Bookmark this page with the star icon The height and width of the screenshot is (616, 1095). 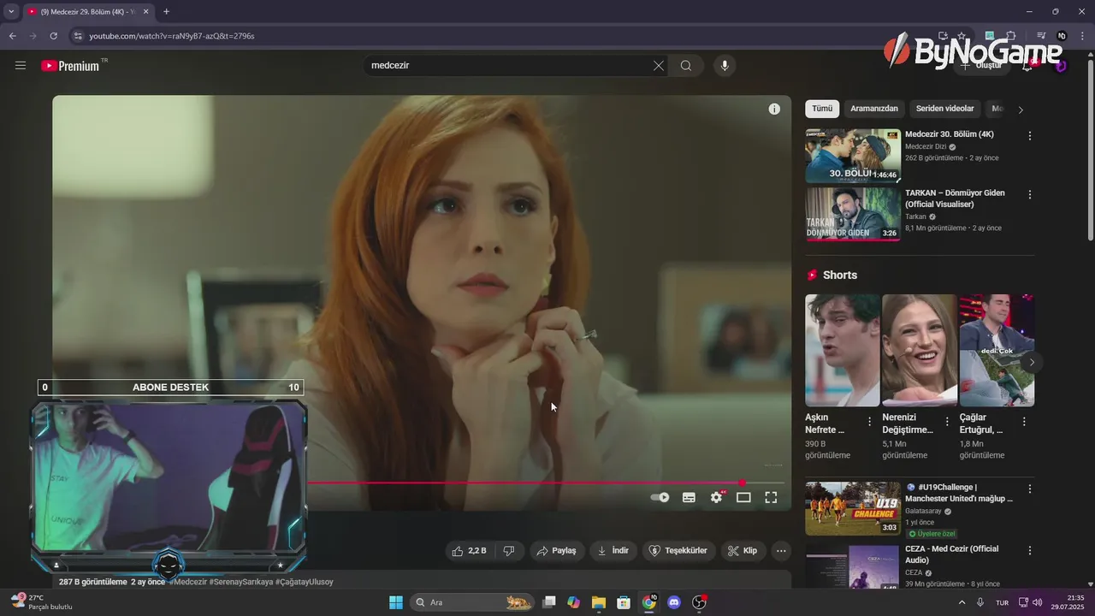click(x=962, y=36)
